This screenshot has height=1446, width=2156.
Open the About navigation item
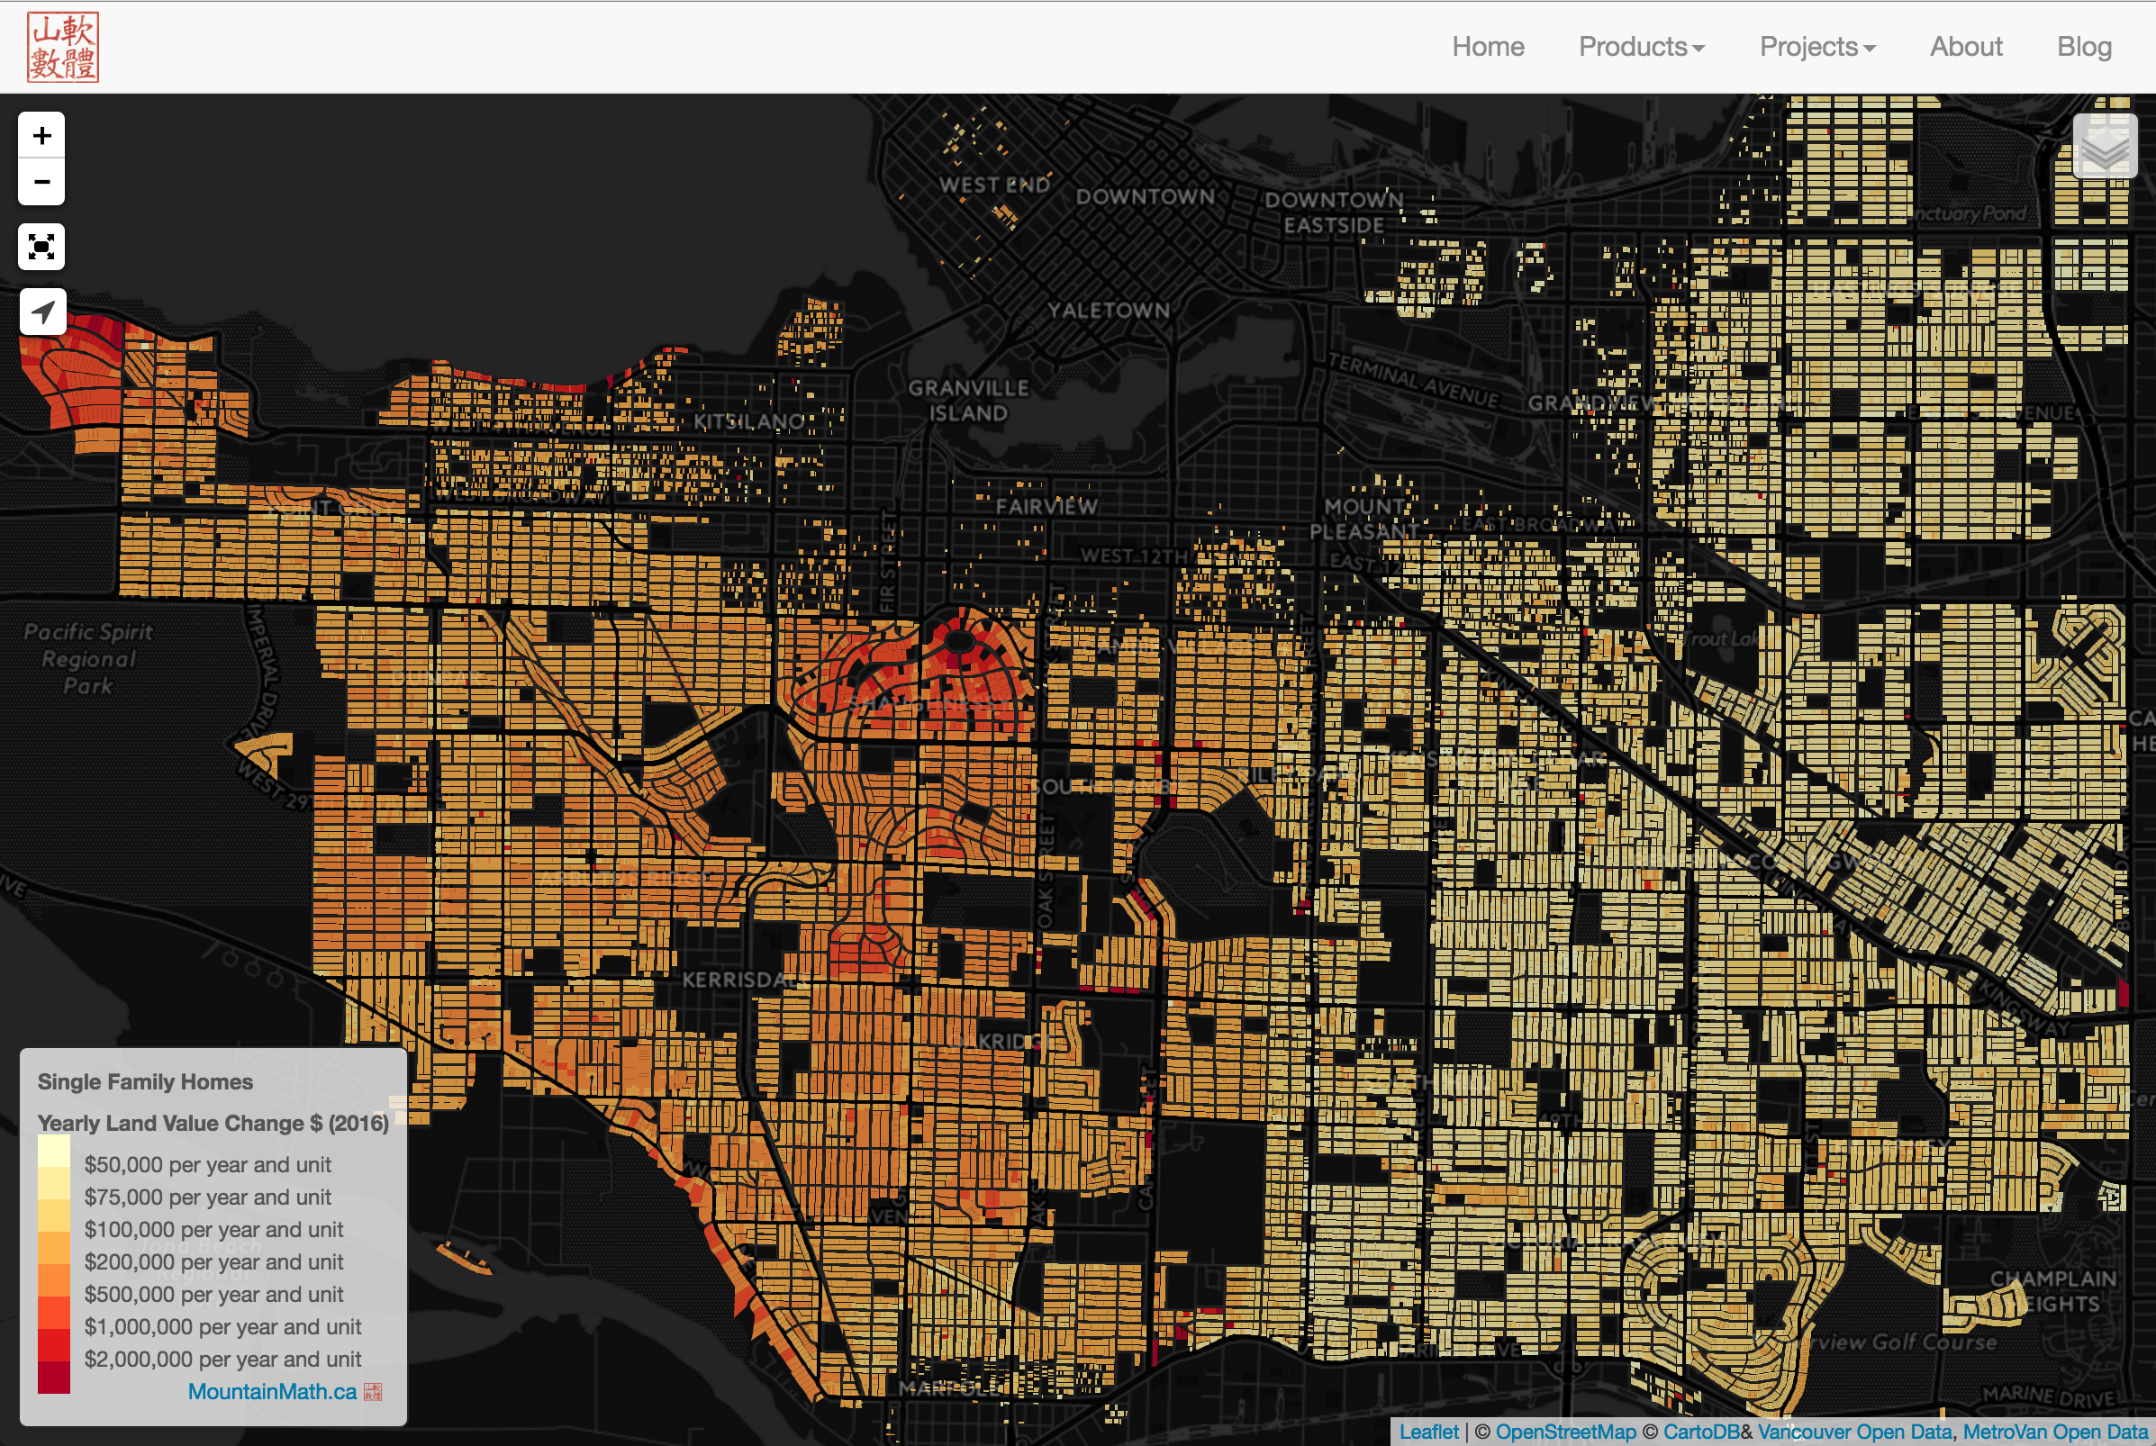pyautogui.click(x=1965, y=47)
